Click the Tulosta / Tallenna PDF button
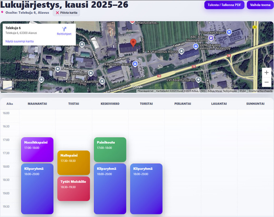The image size is (274, 217). (x=224, y=5)
